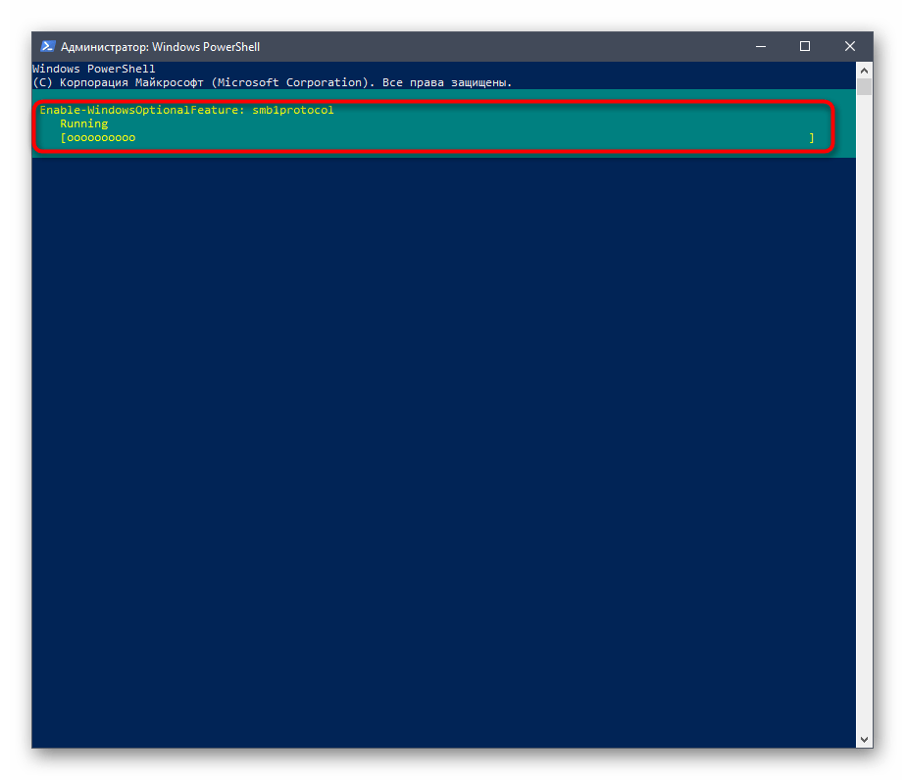Click the progress bar closing bracket

pyautogui.click(x=812, y=138)
